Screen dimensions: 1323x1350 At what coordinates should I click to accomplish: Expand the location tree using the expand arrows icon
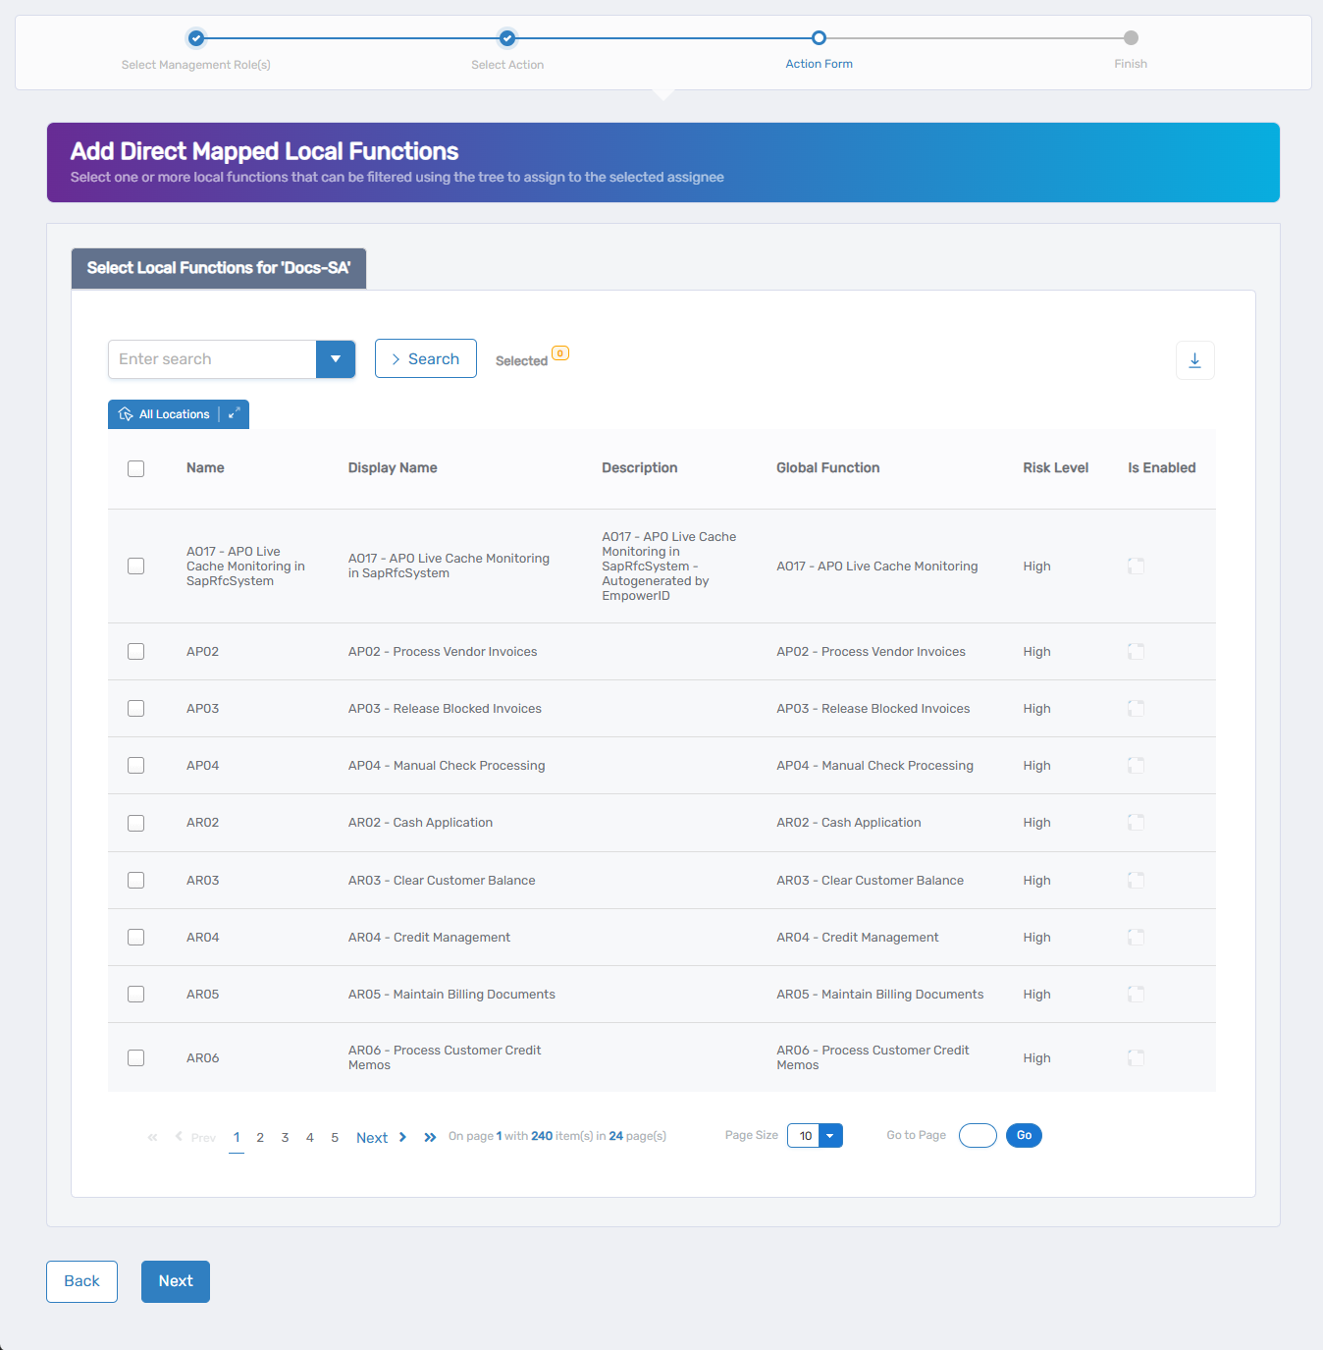pos(234,413)
